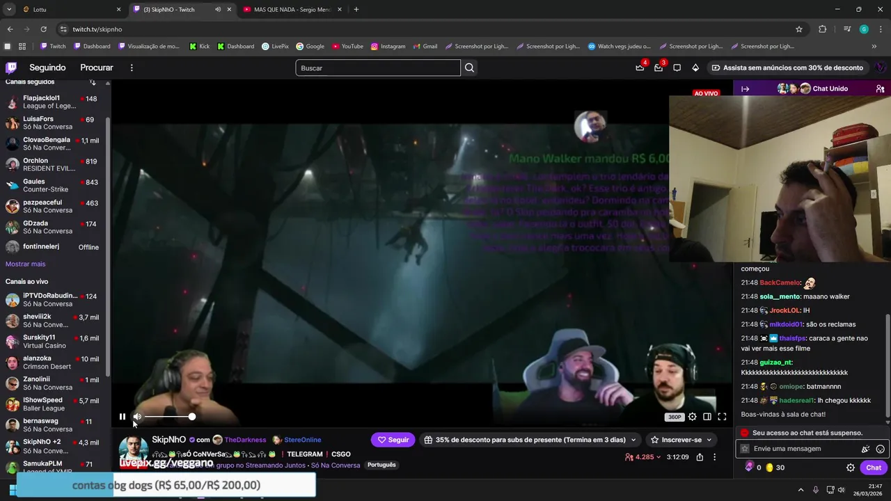Click the Twitch search magnifier button

(x=470, y=67)
